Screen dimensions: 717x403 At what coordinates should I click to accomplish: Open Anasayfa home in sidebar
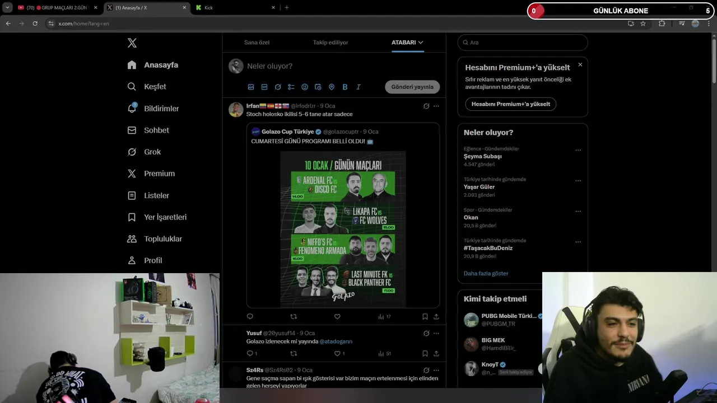pos(153,65)
